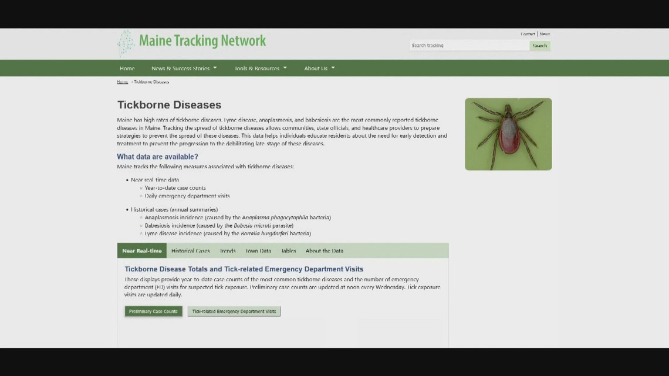This screenshot has width=669, height=376.
Task: Click the green Search button
Action: click(539, 45)
